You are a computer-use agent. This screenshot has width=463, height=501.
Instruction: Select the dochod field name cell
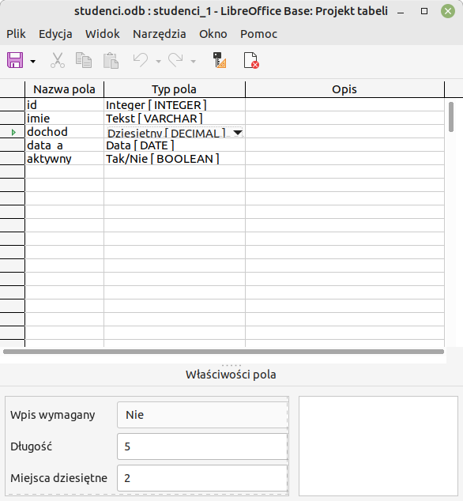coord(64,132)
